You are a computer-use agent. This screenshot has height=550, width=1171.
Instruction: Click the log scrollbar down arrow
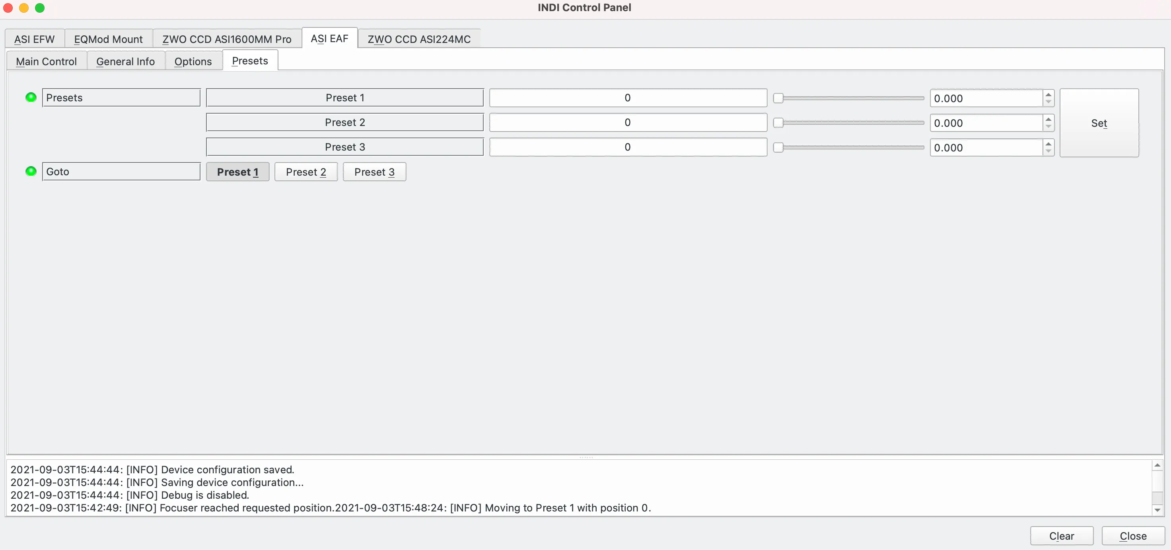pos(1157,510)
